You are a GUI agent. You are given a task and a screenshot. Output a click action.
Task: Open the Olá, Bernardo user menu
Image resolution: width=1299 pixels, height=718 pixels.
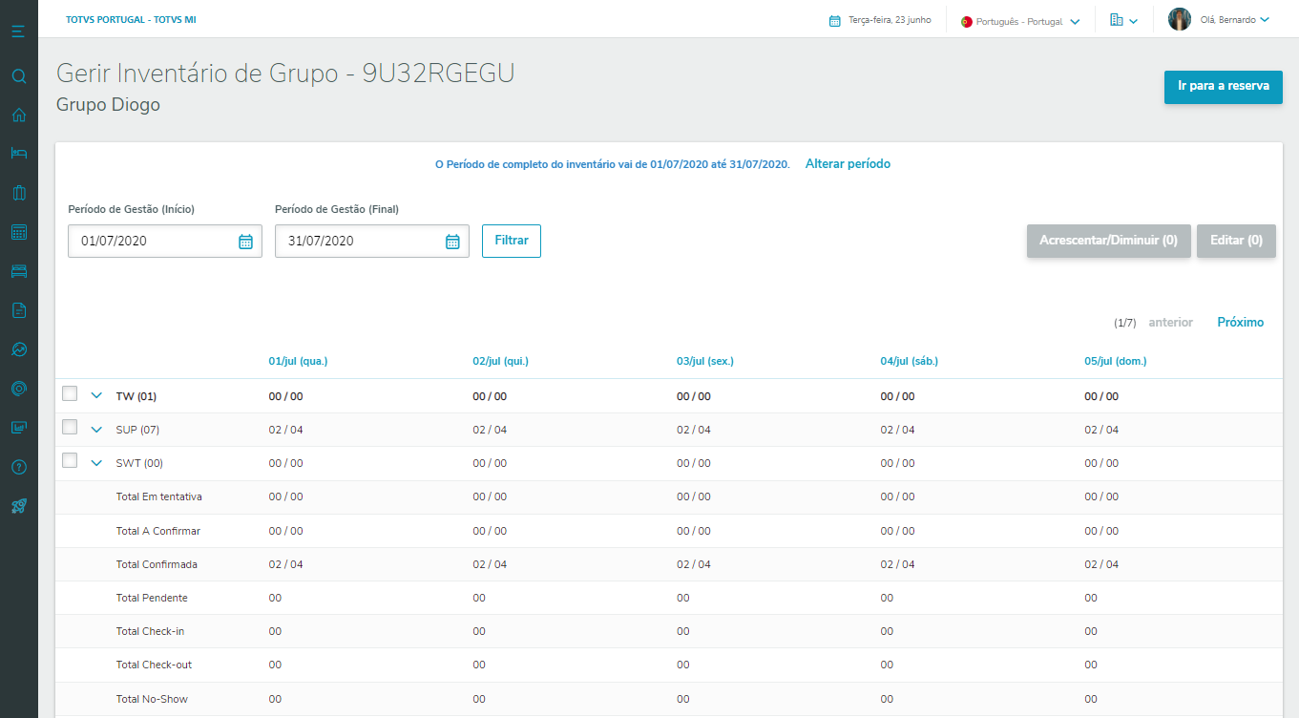[1219, 20]
